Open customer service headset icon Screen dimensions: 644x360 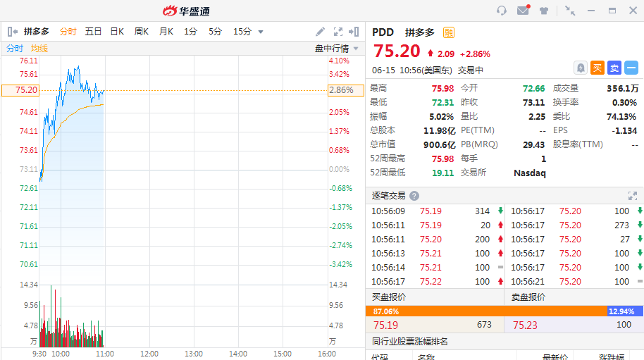502,11
